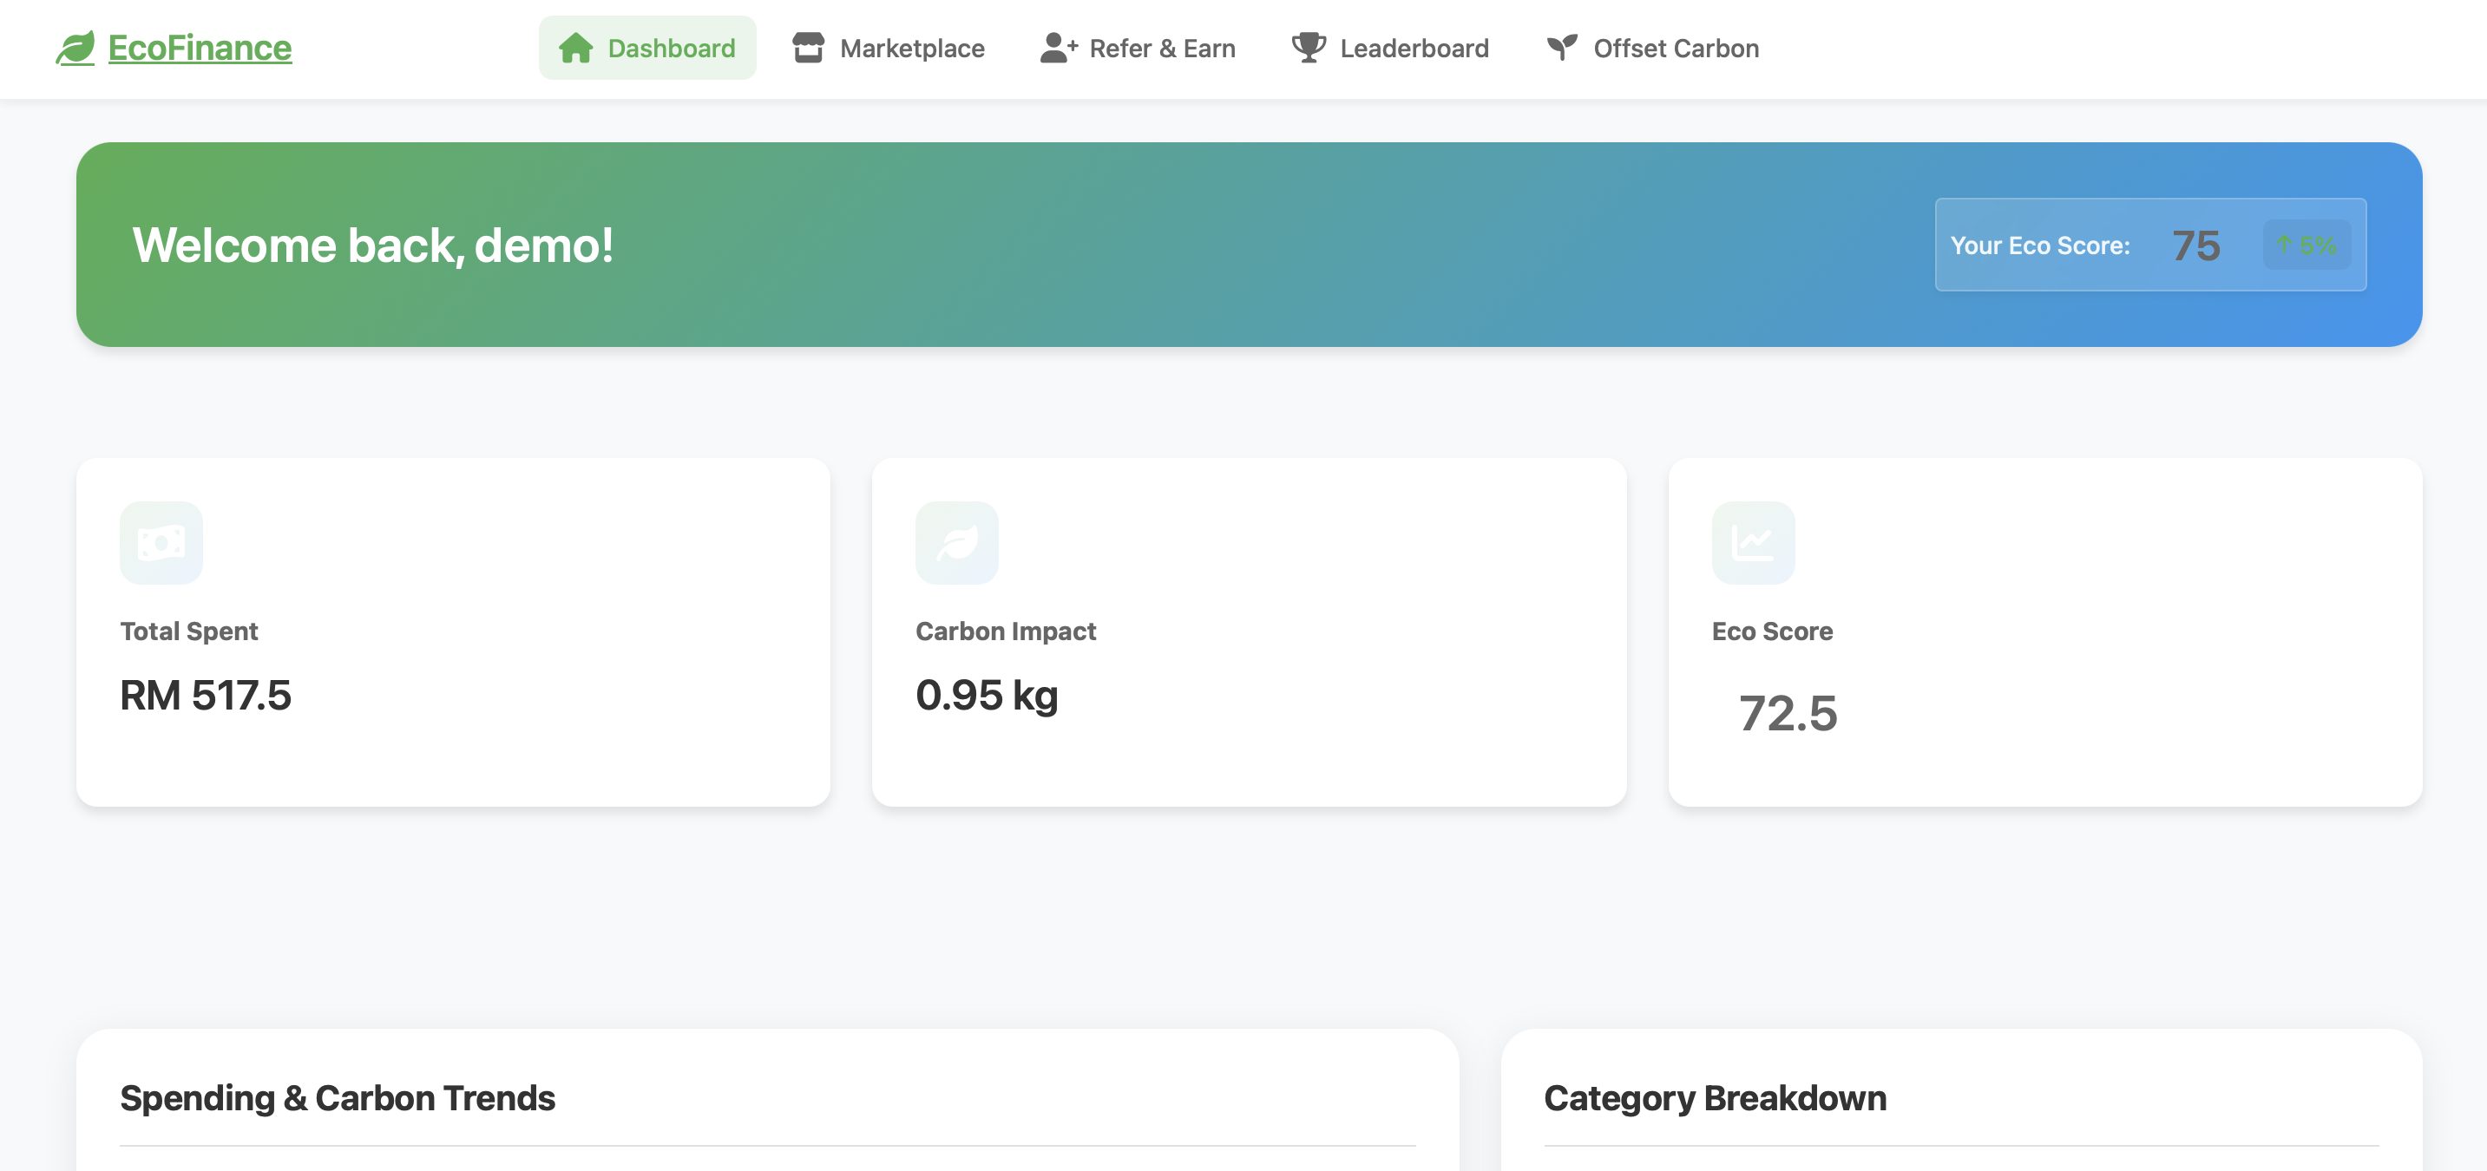Click the 'Spending & Carbon Trends' heading
This screenshot has width=2487, height=1171.
click(338, 1099)
